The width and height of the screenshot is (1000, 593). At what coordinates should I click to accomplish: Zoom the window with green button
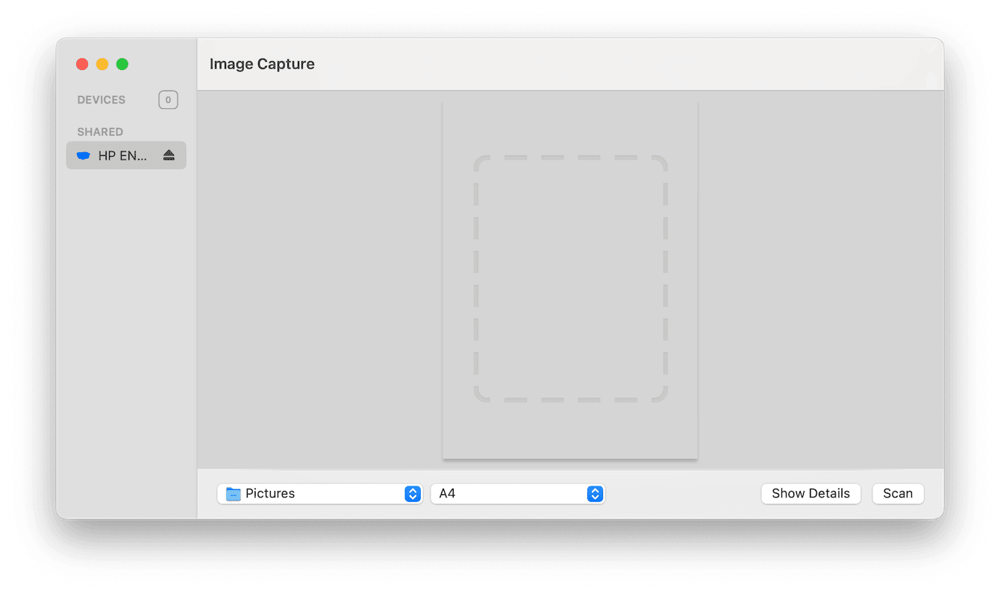point(122,64)
